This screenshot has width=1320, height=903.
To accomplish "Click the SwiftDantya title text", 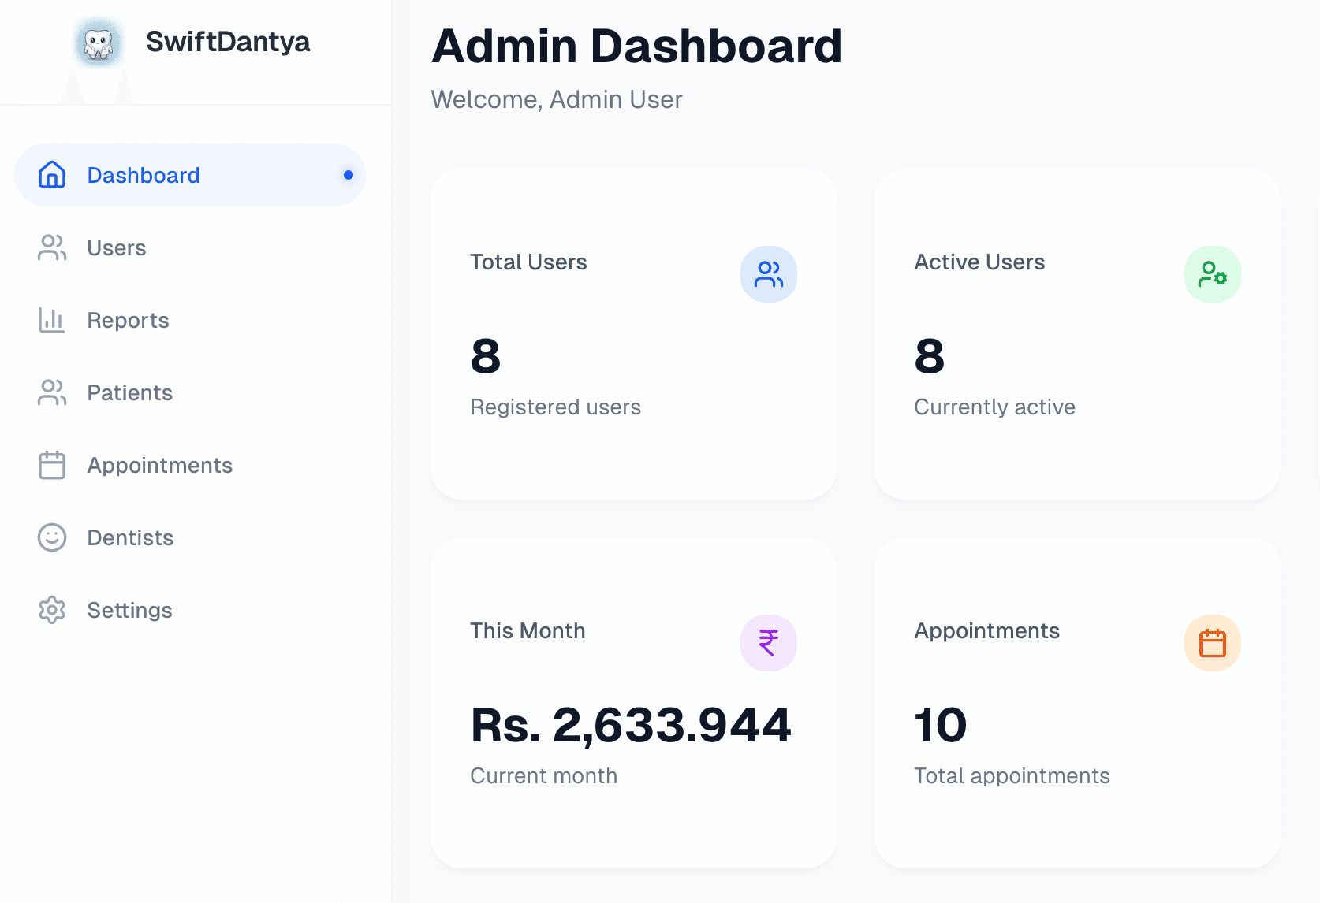I will pyautogui.click(x=229, y=42).
